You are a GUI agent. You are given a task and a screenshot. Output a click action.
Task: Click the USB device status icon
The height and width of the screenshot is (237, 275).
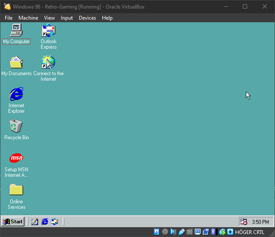click(182, 232)
